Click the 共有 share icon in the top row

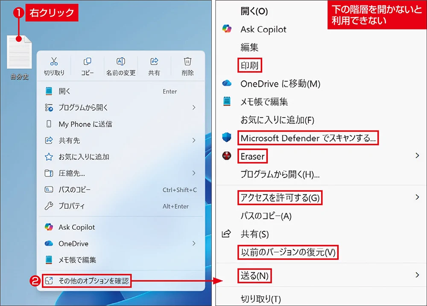pyautogui.click(x=154, y=61)
